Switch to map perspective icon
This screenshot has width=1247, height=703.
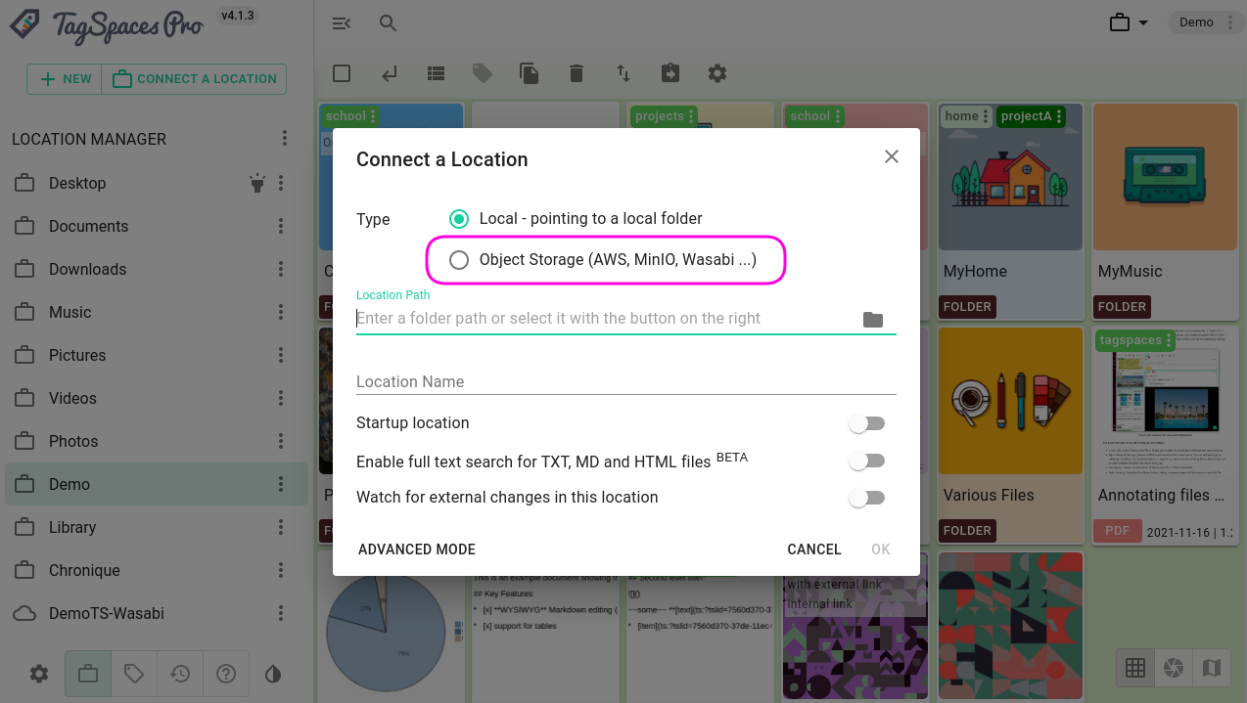[x=1211, y=668]
